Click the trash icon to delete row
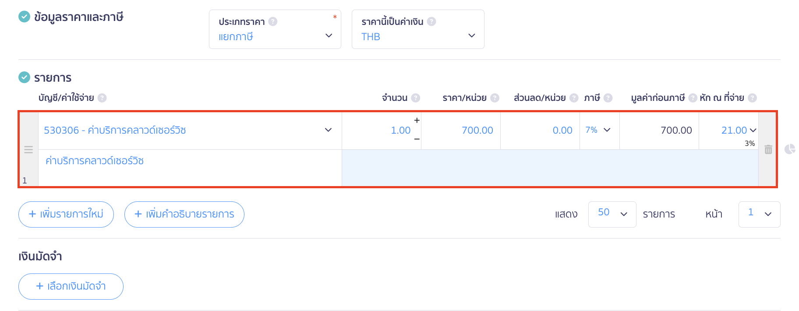This screenshot has height=311, width=799. click(768, 149)
